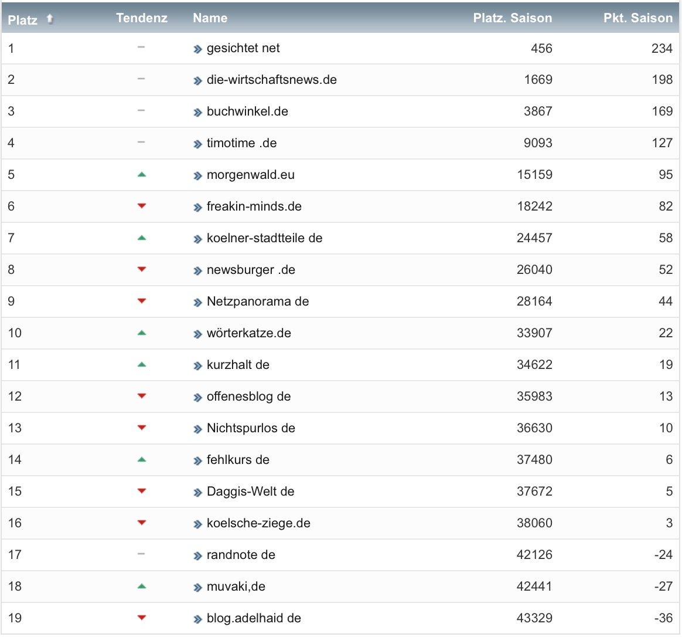This screenshot has width=682, height=637.
Task: Sort table by Tendenz column header
Action: (142, 18)
